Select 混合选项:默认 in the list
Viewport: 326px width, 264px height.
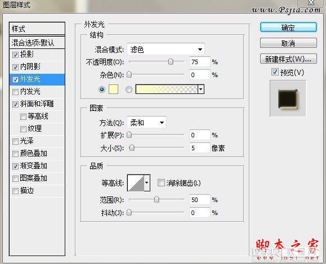[x=37, y=43]
